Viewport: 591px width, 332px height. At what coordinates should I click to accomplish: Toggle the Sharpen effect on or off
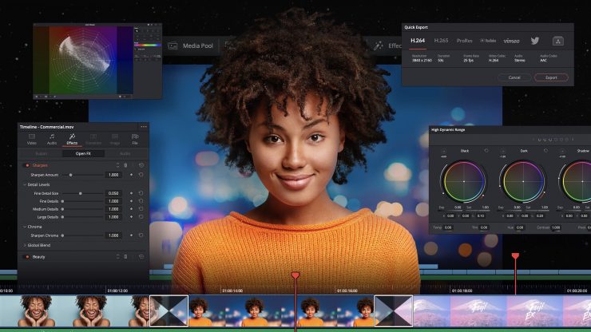(x=26, y=165)
